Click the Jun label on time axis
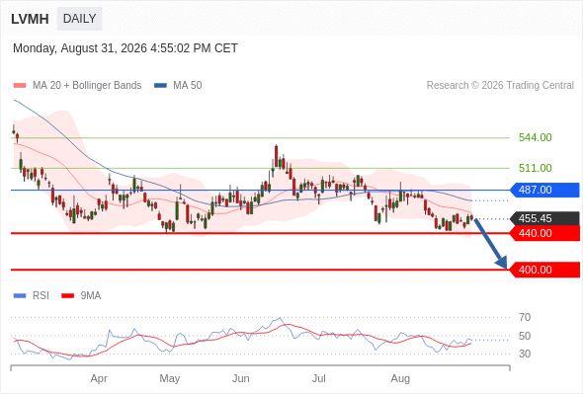Screen dimensions: 583x395 pos(240,378)
